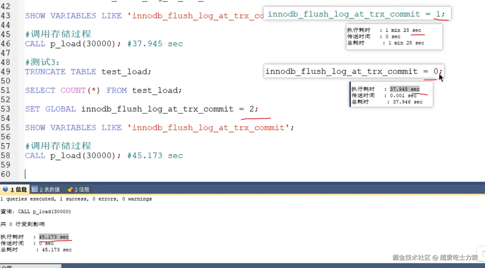Click the innodb_flush_log_at_trx_commit = 1 annotation box
The width and height of the screenshot is (485, 268).
point(356,14)
